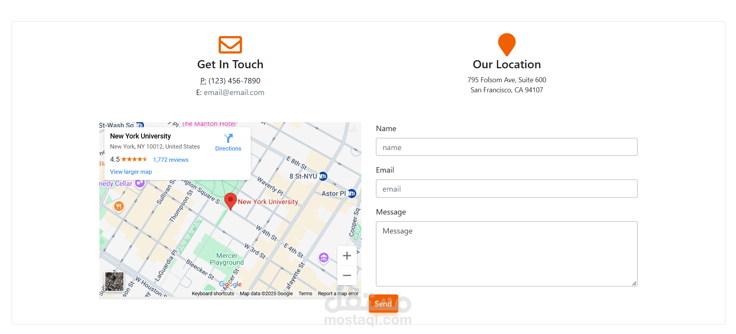This screenshot has height=334, width=736.
Task: Open the Directions link
Action: tap(228, 149)
